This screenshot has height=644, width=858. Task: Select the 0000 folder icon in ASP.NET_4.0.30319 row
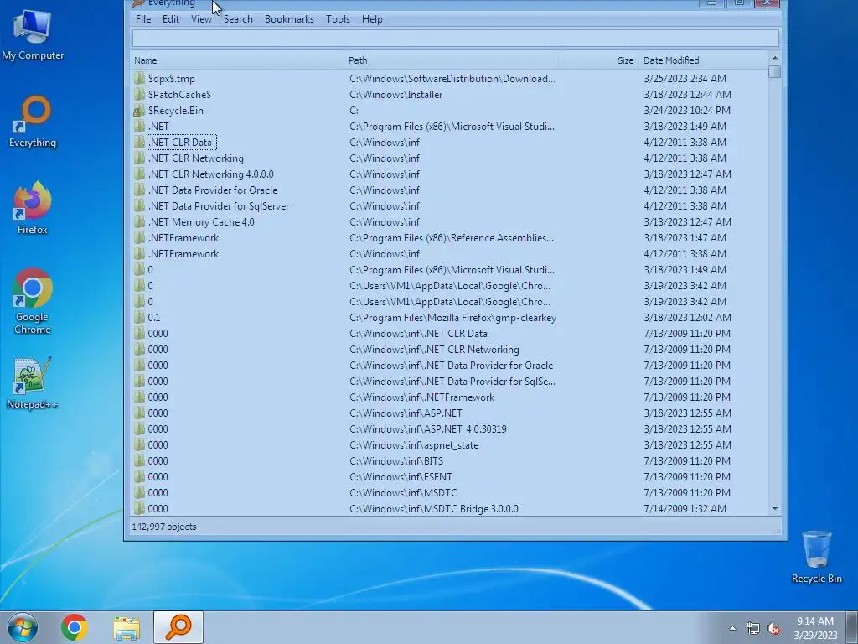tap(139, 428)
